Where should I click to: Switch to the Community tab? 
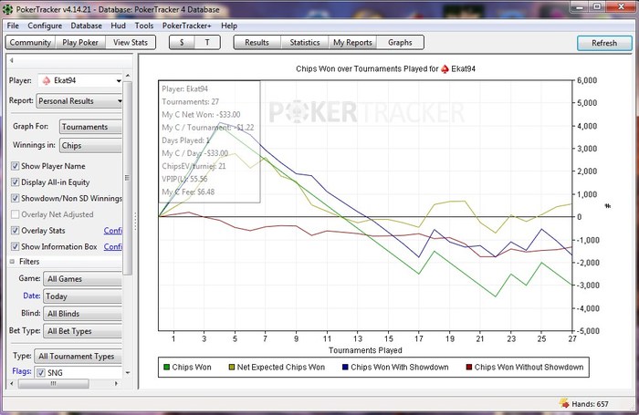coord(30,42)
